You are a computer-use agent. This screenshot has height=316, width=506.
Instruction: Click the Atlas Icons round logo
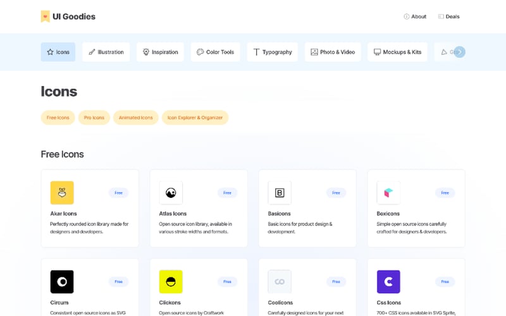[171, 193]
